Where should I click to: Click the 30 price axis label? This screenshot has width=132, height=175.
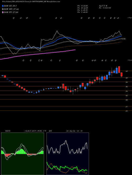(126, 100)
